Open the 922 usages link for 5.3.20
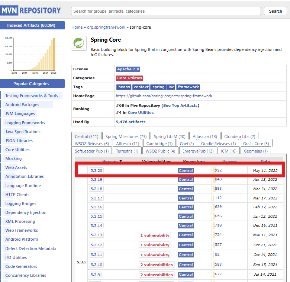 point(218,170)
